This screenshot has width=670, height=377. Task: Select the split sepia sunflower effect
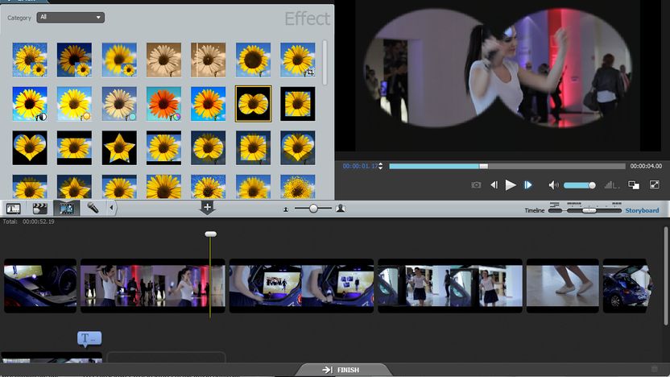coord(208,60)
